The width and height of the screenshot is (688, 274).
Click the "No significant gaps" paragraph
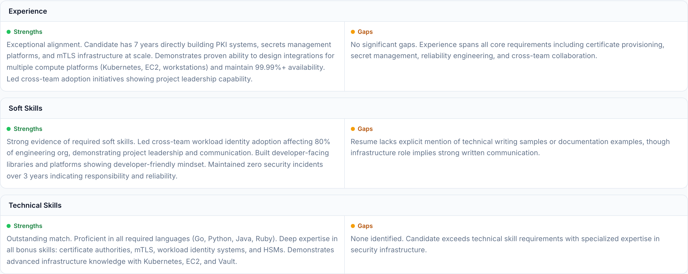(507, 50)
